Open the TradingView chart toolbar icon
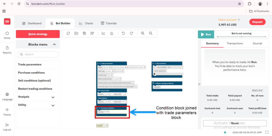Screen dimensions: 272x136 112,33
